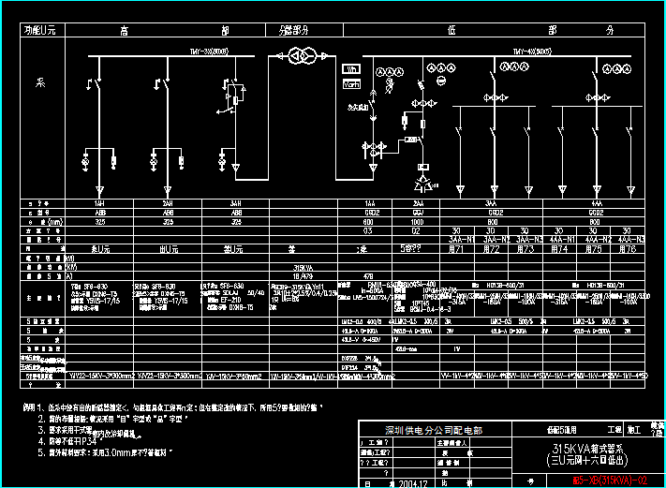The height and width of the screenshot is (488, 666).
Task: Click the 1AH cabinet number cell
Action: click(x=99, y=204)
